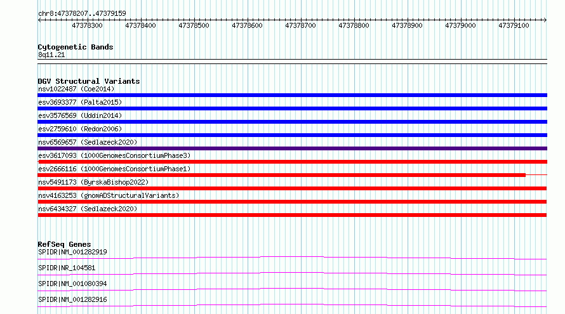Click the nsv6434327 (Sedlazeck2020) variant label
This screenshot has width=565, height=314.
(x=88, y=209)
